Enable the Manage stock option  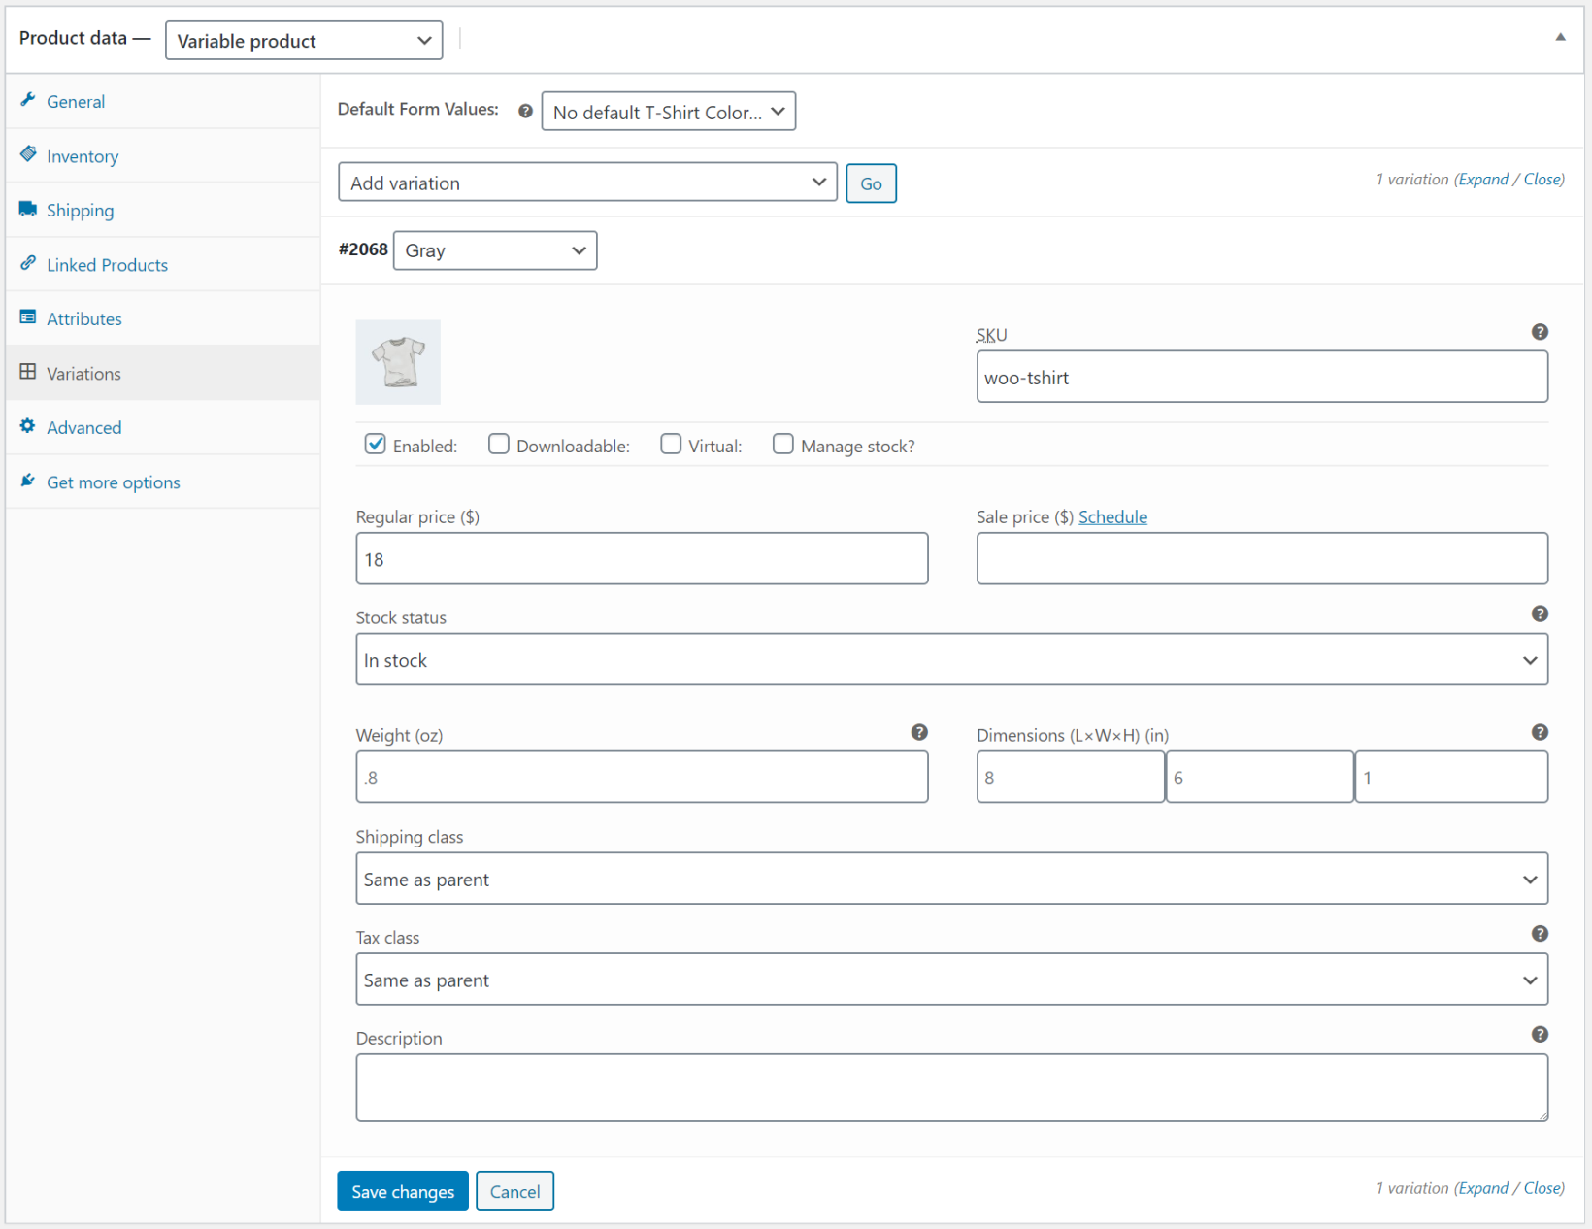point(782,445)
